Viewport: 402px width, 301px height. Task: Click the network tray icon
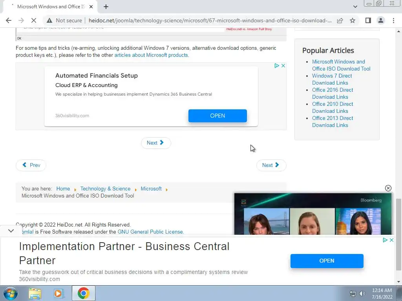353,294
